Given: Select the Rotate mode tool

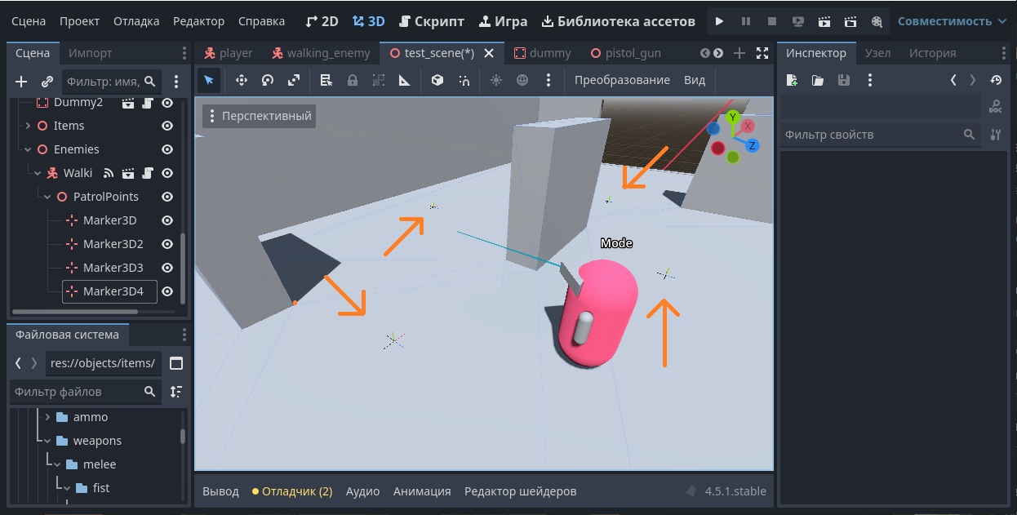Looking at the screenshot, I should coord(267,80).
